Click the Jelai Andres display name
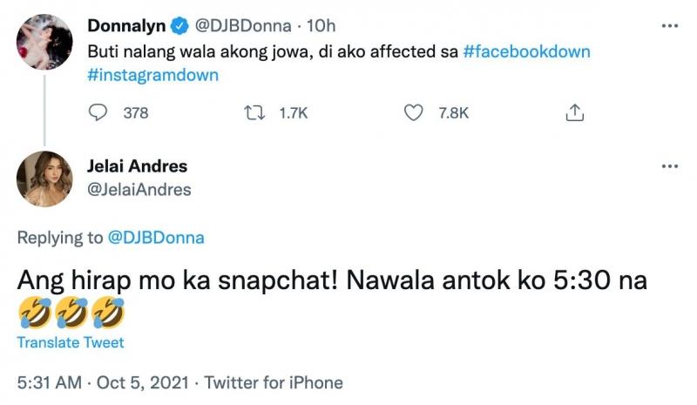 138,165
